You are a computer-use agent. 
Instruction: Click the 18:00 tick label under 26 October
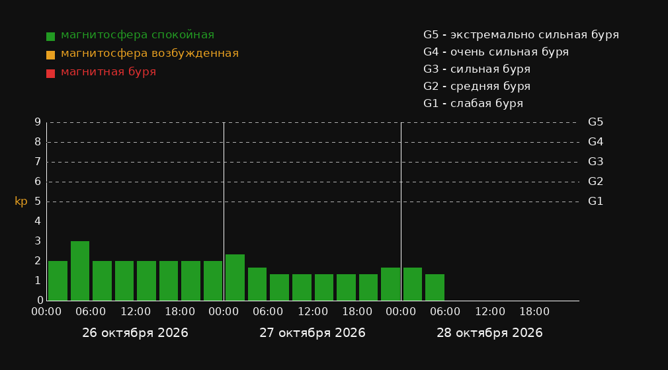[180, 312]
